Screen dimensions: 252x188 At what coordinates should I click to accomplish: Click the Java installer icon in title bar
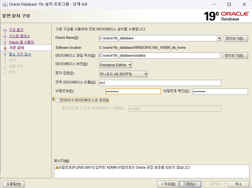[5, 4]
